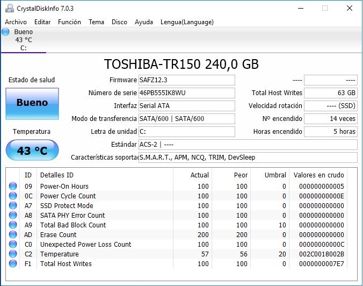Click the Bueno health status button
Screen dimensions: 363x286
(x=32, y=103)
